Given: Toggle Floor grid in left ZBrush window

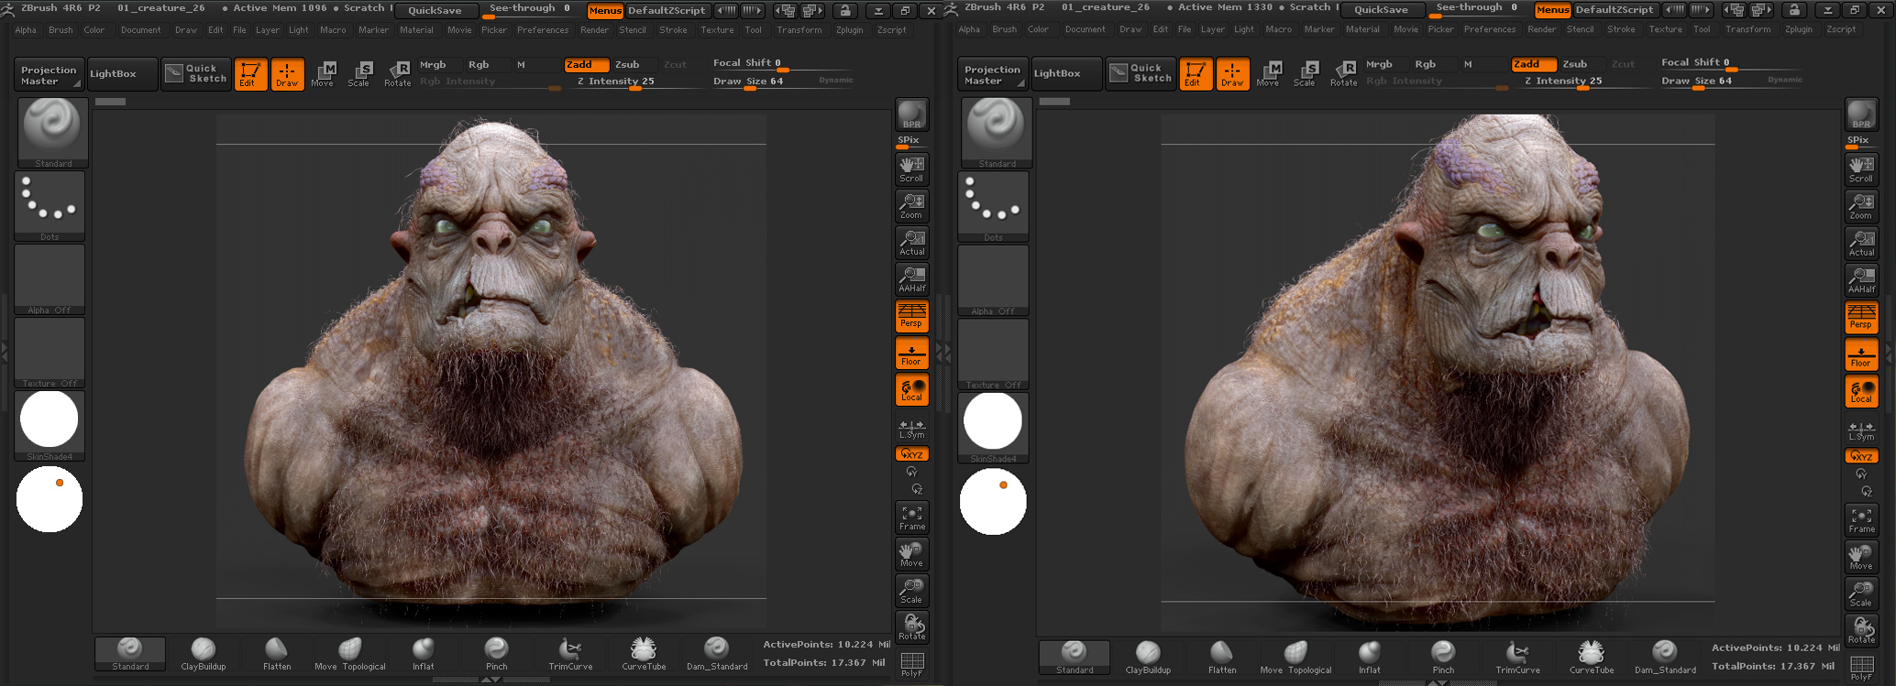Looking at the screenshot, I should 911,353.
